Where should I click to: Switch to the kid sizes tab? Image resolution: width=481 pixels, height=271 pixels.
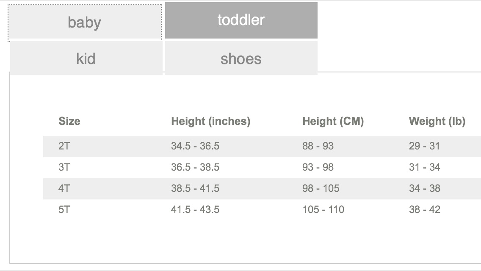pyautogui.click(x=86, y=58)
